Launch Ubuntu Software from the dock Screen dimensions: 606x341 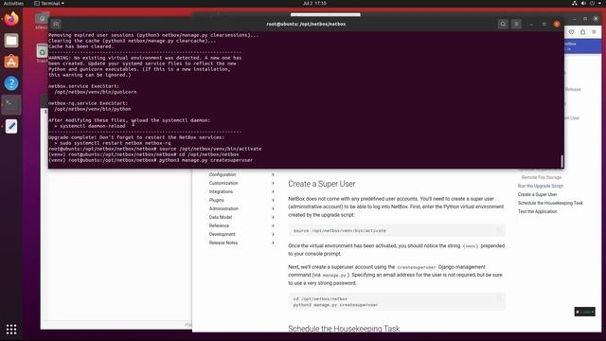click(11, 62)
